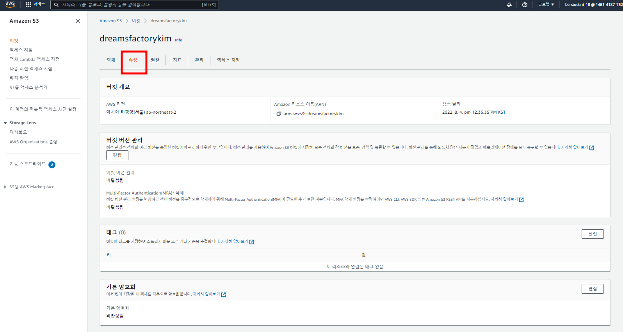
Task: Edit 버킷 버전 관리 settings
Action: [x=117, y=155]
